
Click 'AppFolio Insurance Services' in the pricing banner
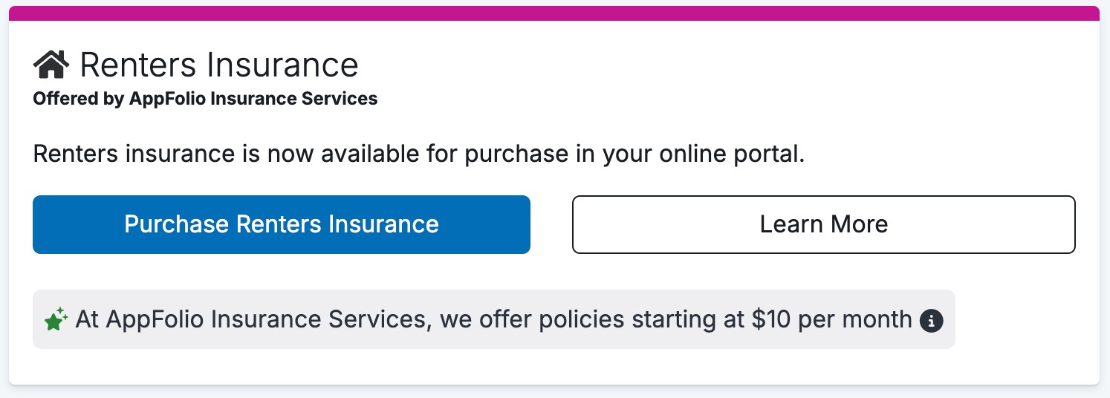tap(265, 319)
